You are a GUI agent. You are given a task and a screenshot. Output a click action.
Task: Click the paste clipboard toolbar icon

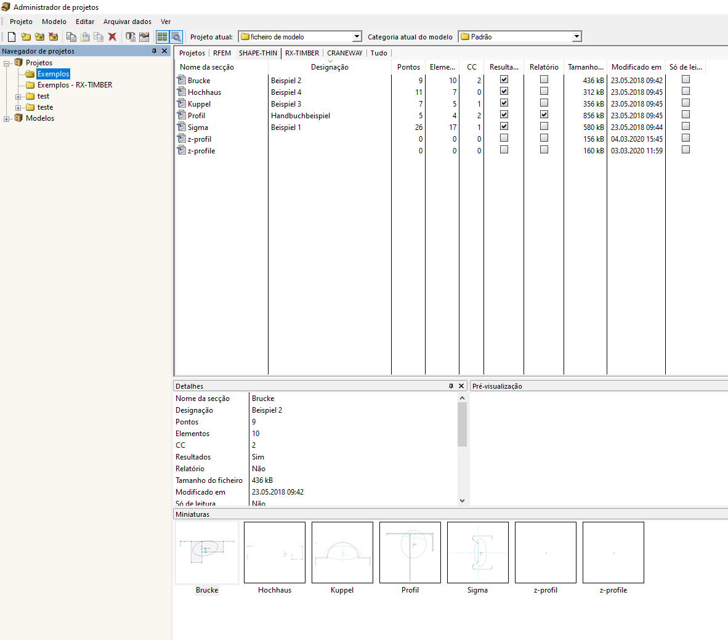coord(85,37)
